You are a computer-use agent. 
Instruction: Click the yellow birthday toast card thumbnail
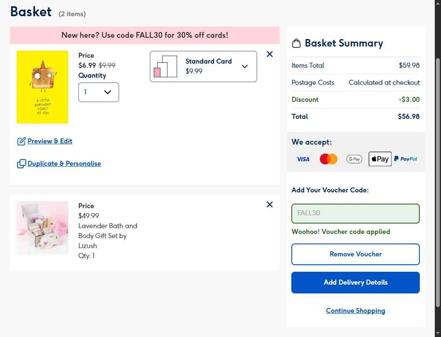click(42, 87)
